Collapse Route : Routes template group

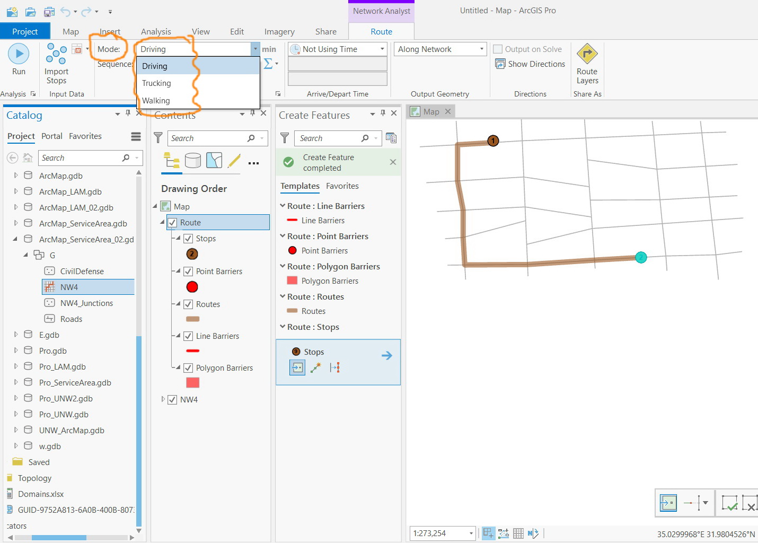click(283, 296)
